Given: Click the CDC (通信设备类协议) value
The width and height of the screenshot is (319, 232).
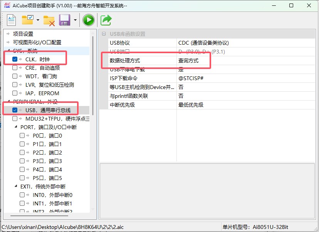Looking at the screenshot, I should 204,43.
